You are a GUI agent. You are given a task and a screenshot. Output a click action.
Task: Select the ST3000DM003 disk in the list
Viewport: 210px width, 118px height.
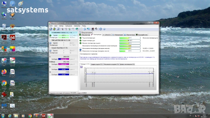pos(64,35)
